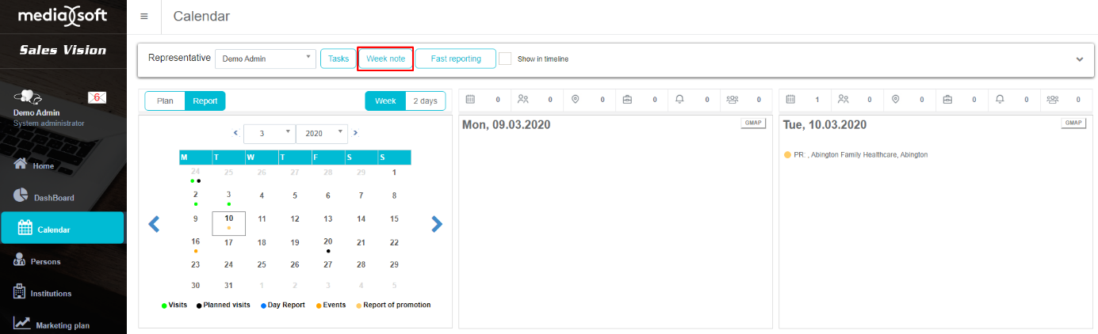The height and width of the screenshot is (334, 1098).
Task: Expand the filter panel chevron at right
Action: 1078,59
